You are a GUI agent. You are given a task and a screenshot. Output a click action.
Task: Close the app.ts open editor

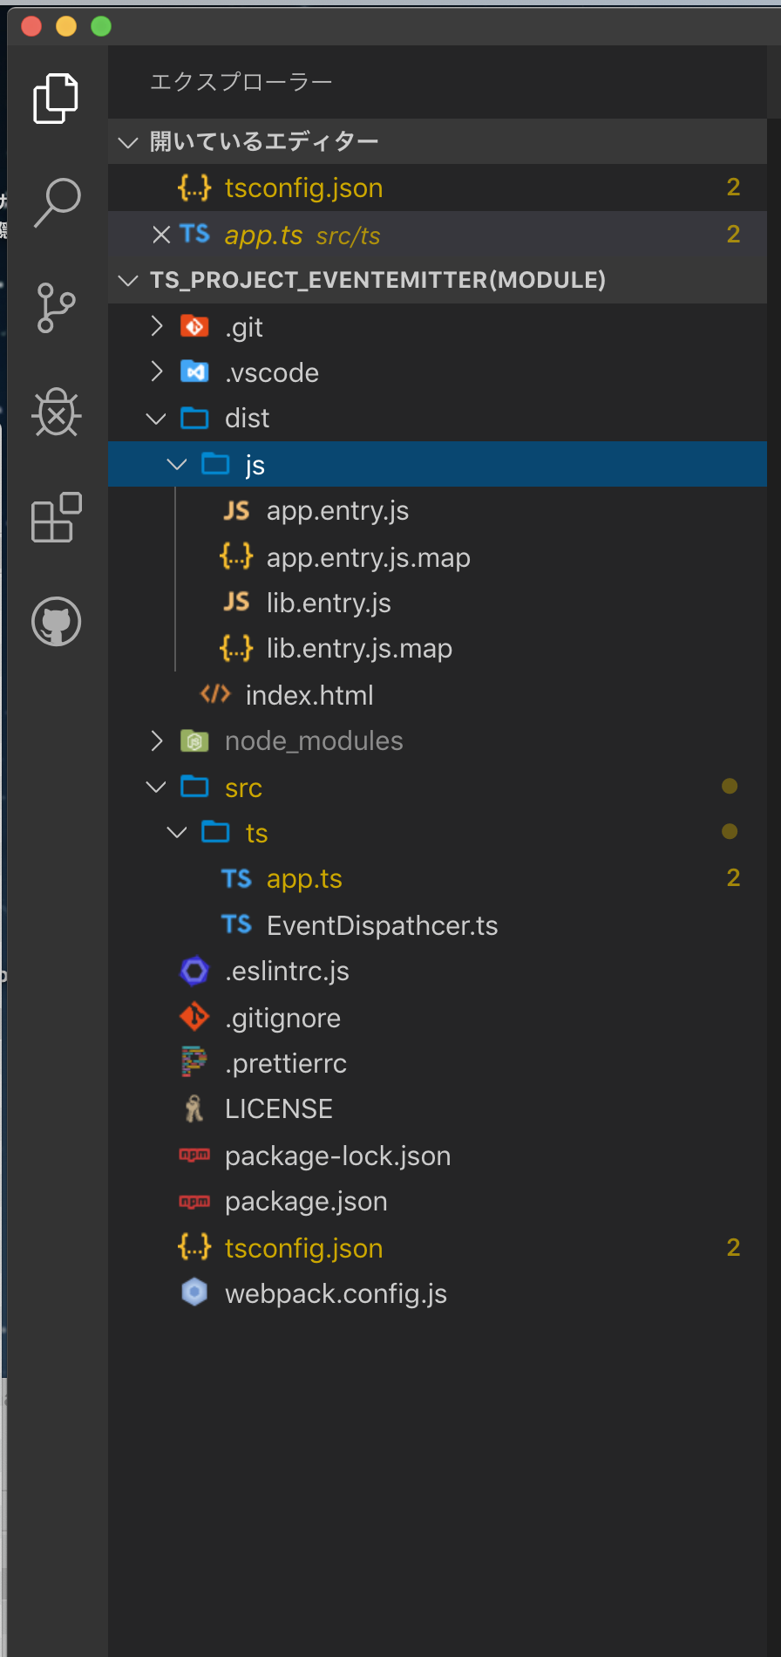[x=161, y=235]
